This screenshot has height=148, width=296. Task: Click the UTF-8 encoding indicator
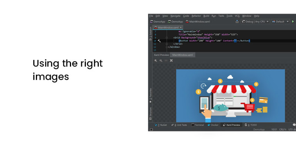[292, 130]
